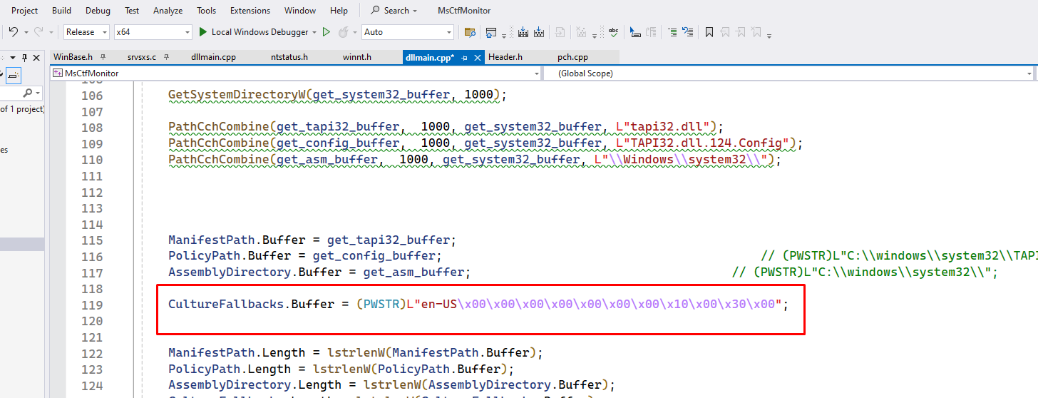The height and width of the screenshot is (398, 1038).
Task: Switch to the WinBase.h tab
Action: point(73,57)
